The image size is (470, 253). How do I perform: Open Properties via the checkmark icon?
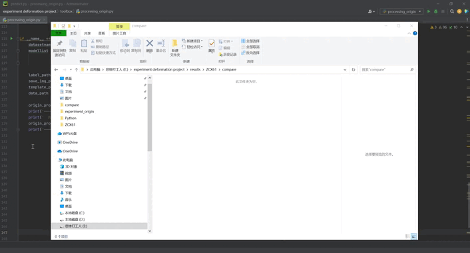212,43
